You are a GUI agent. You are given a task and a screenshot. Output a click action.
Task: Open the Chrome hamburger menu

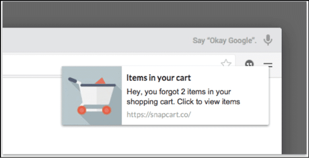(268, 64)
